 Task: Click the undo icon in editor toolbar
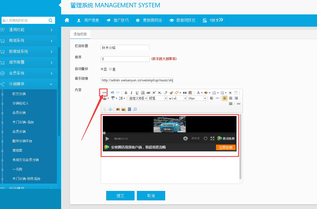coord(112,93)
